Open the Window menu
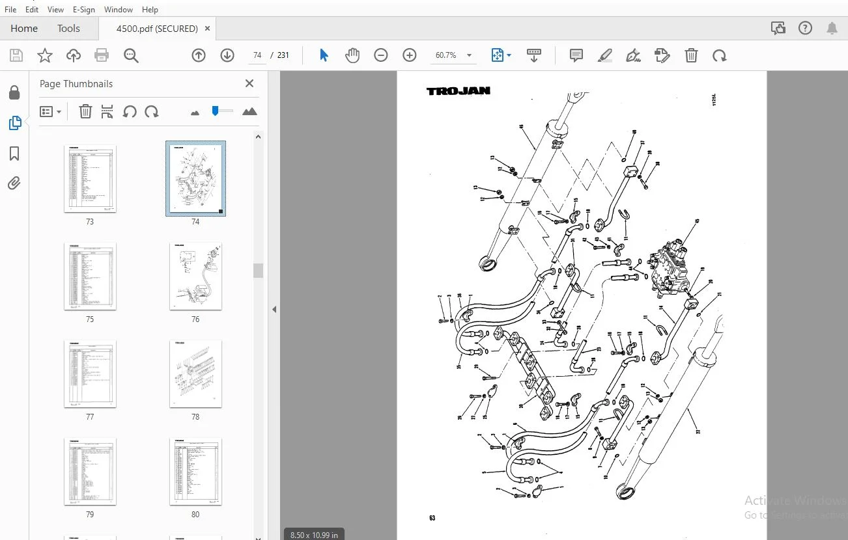This screenshot has width=848, height=540. tap(119, 10)
